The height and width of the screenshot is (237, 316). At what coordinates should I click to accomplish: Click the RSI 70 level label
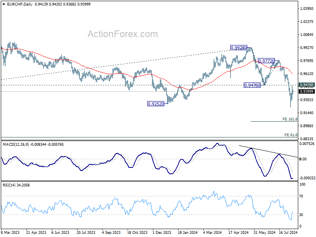tap(301, 196)
